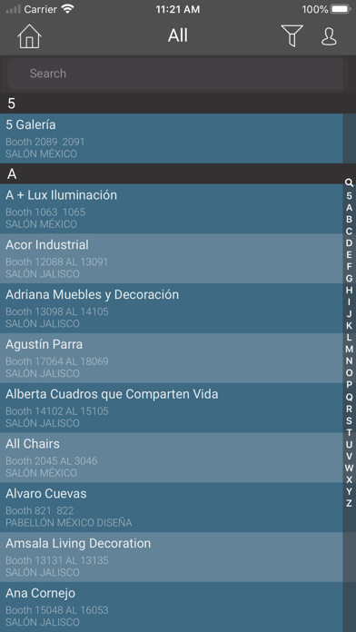The image size is (356, 632).
Task: Open Alberta Cuadros que Comparten Vida
Action: click(172, 408)
